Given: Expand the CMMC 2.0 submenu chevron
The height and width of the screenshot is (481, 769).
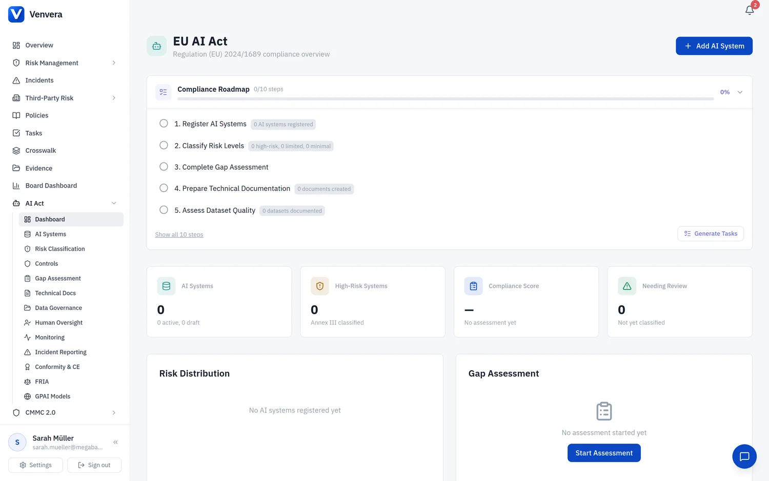Looking at the screenshot, I should point(114,413).
